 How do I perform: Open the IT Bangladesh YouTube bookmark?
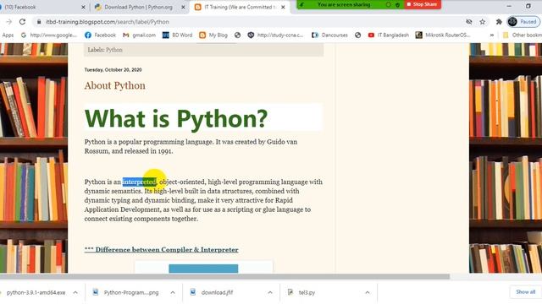click(389, 35)
